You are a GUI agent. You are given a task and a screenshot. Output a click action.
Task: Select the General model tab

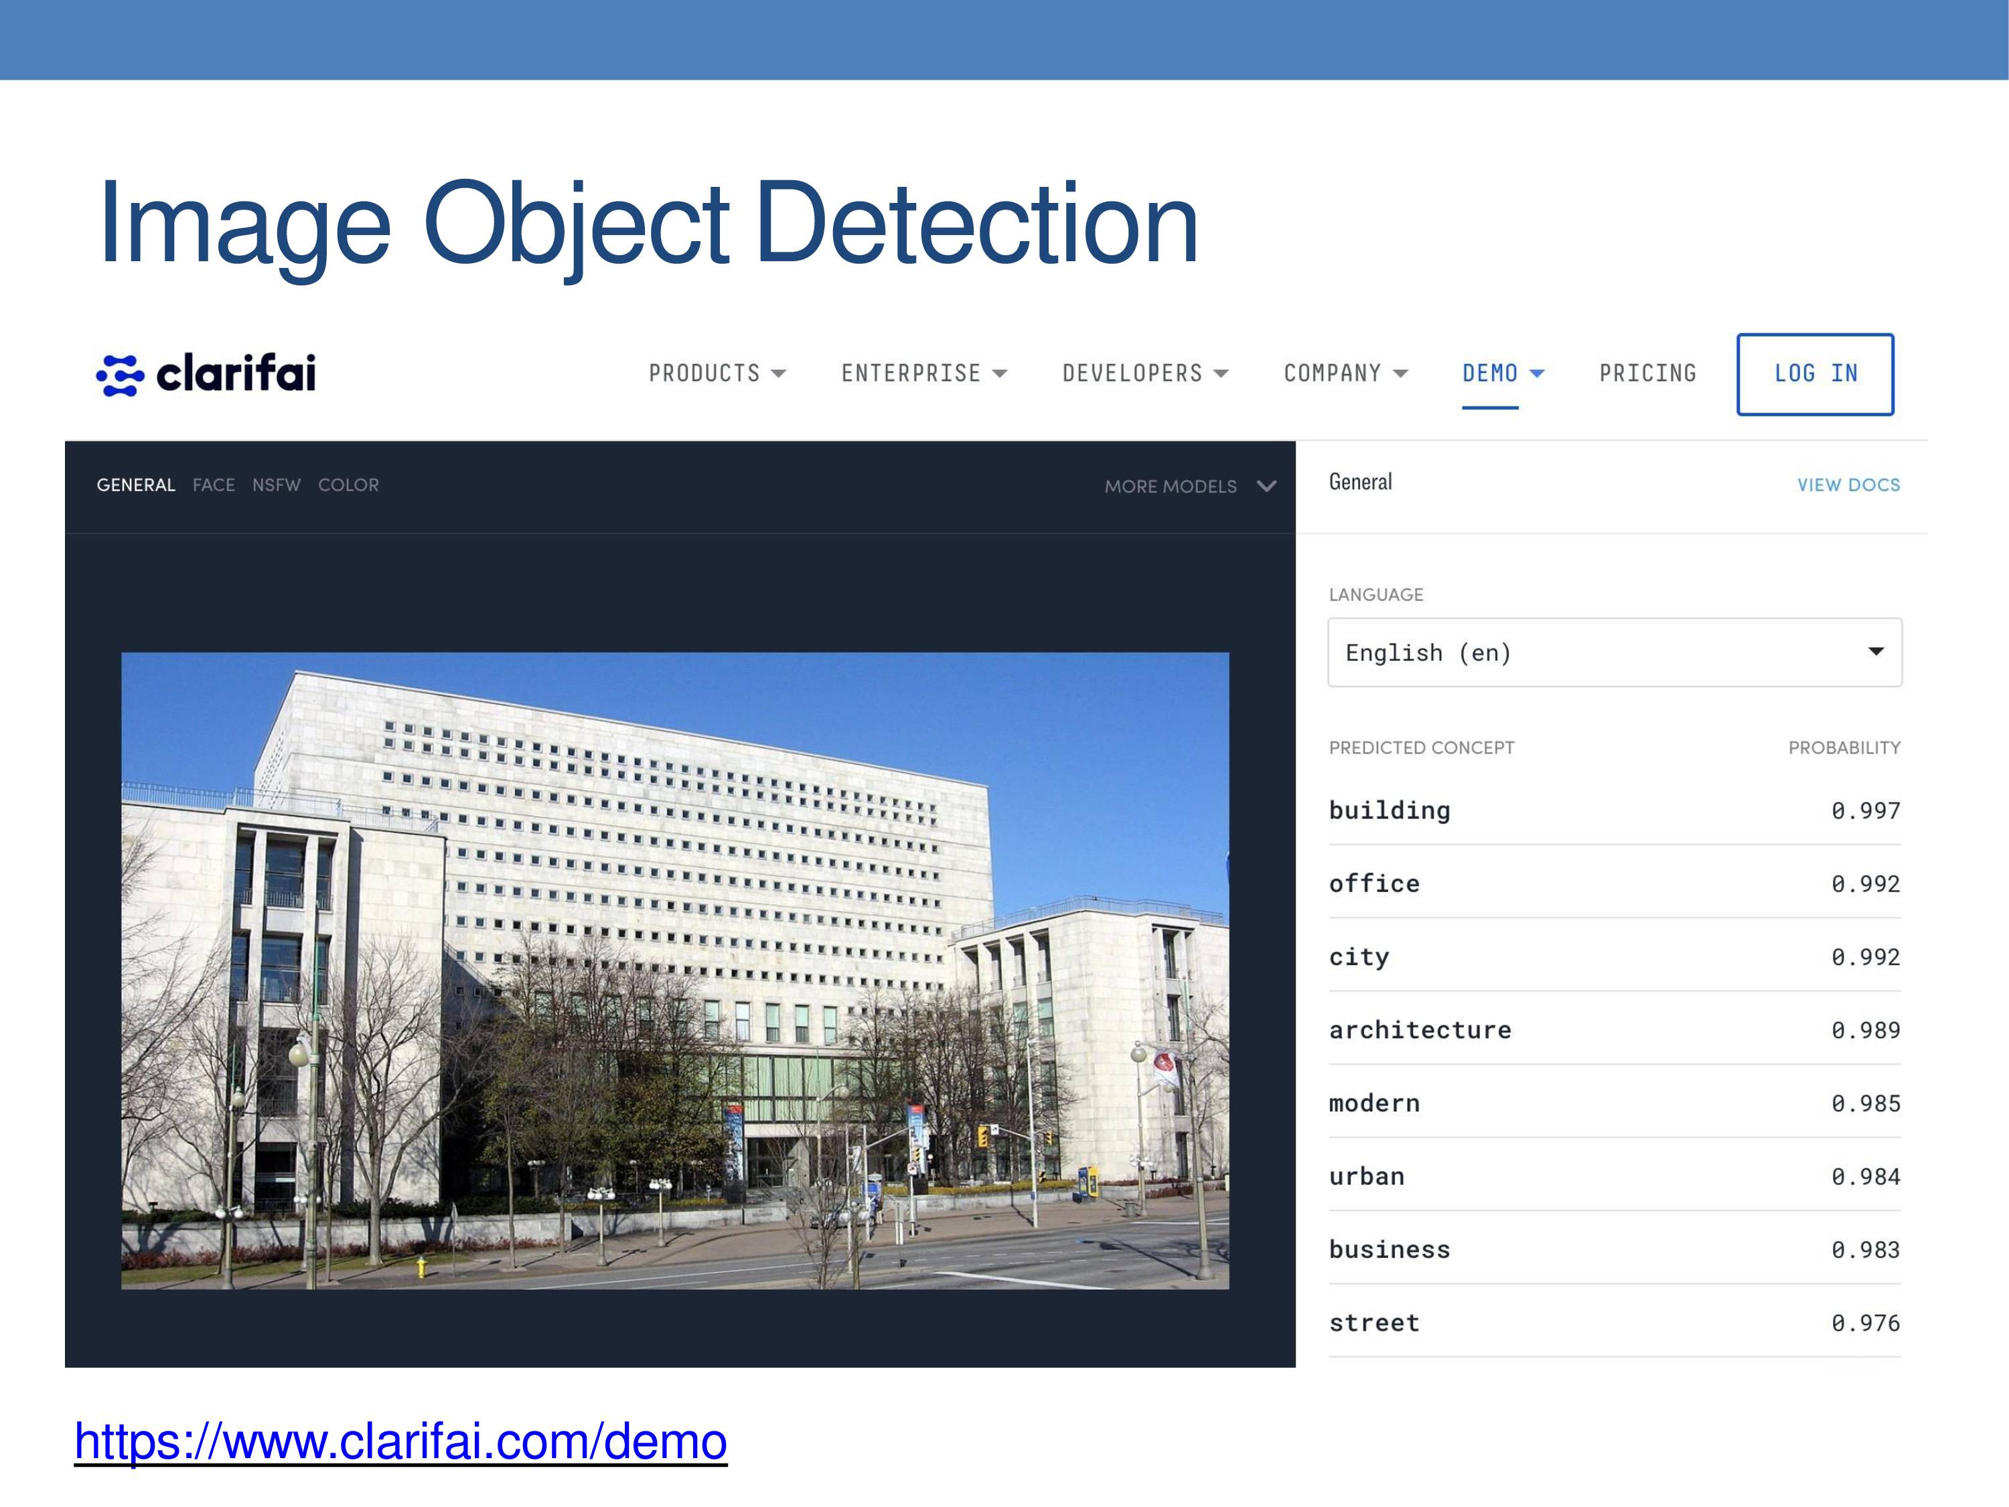(x=136, y=485)
